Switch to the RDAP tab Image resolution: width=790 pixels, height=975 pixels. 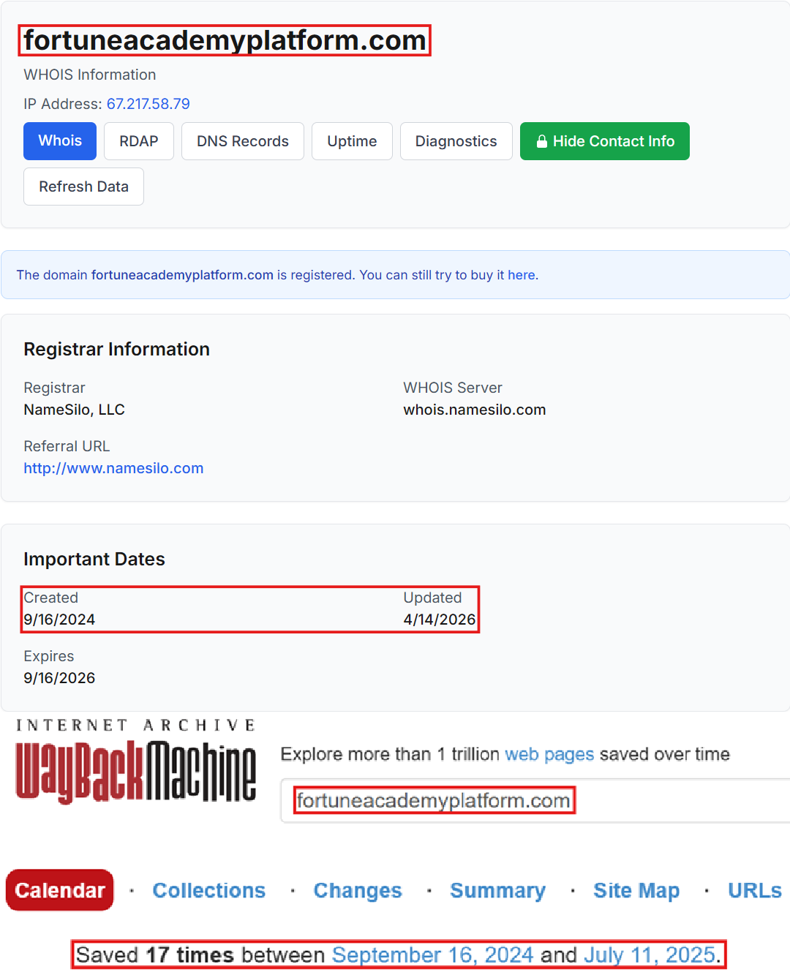point(138,140)
